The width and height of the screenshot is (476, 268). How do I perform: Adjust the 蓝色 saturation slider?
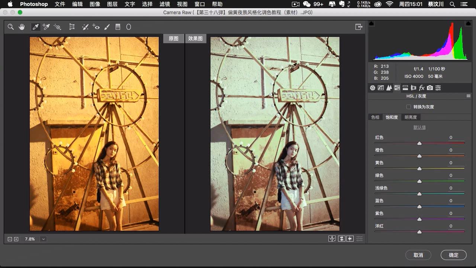tap(419, 206)
